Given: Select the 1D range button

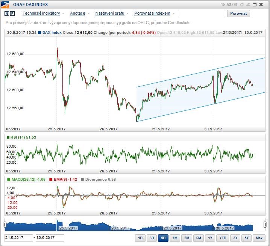Looking at the screenshot, I should click(x=140, y=238).
